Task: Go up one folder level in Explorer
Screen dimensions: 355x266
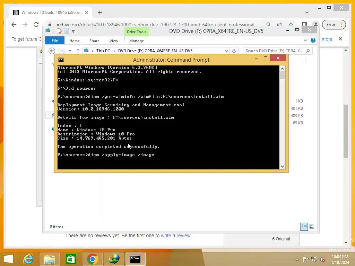Action: tap(78, 51)
